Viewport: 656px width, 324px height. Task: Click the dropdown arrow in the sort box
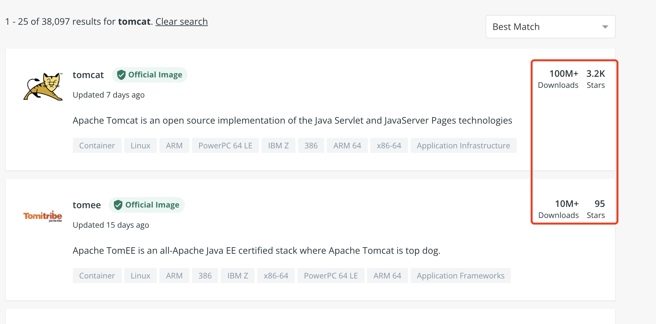tap(605, 27)
